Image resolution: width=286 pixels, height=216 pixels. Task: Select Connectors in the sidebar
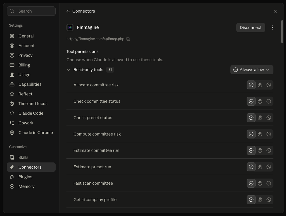31,167
